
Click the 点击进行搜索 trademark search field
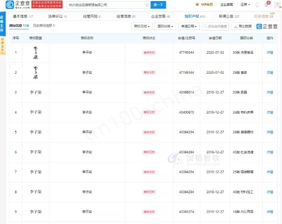pyautogui.click(x=215, y=26)
